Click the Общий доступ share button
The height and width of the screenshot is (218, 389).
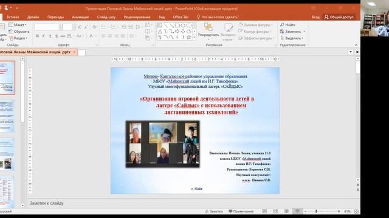pos(339,17)
